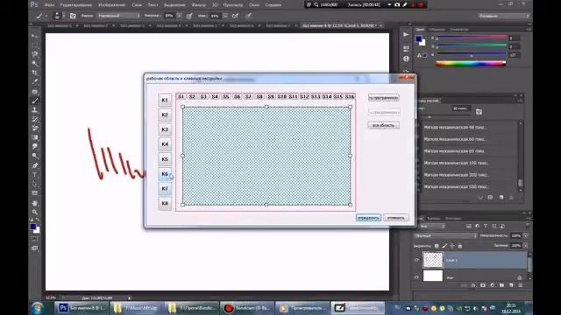Screen dimensions: 561x315
Task: Click the S1 key in dialog strip
Action: coord(181,96)
